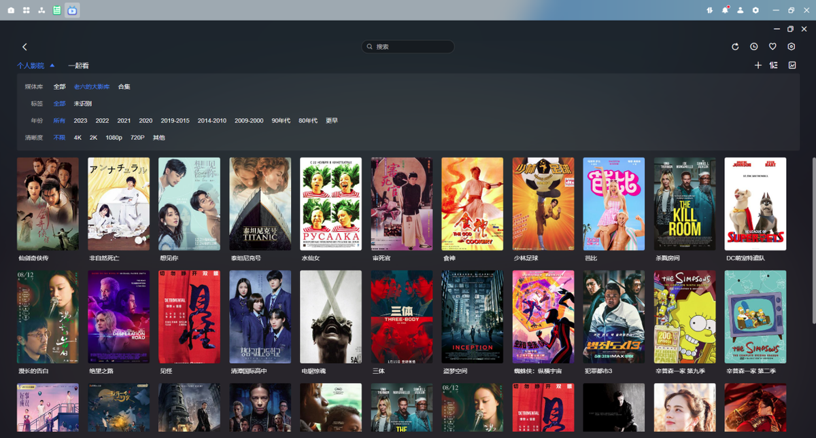Image resolution: width=816 pixels, height=438 pixels.
Task: Filter by year 2021
Action: pos(124,121)
